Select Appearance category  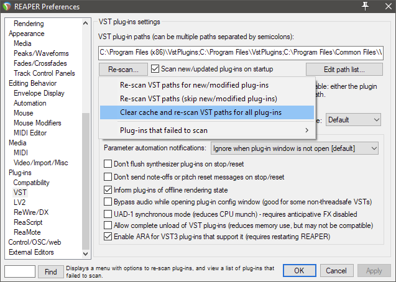[x=27, y=34]
